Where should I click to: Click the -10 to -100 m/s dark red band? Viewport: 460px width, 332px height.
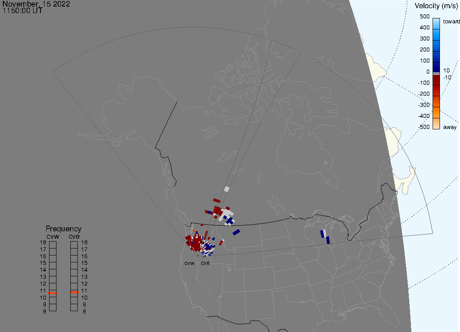point(436,80)
